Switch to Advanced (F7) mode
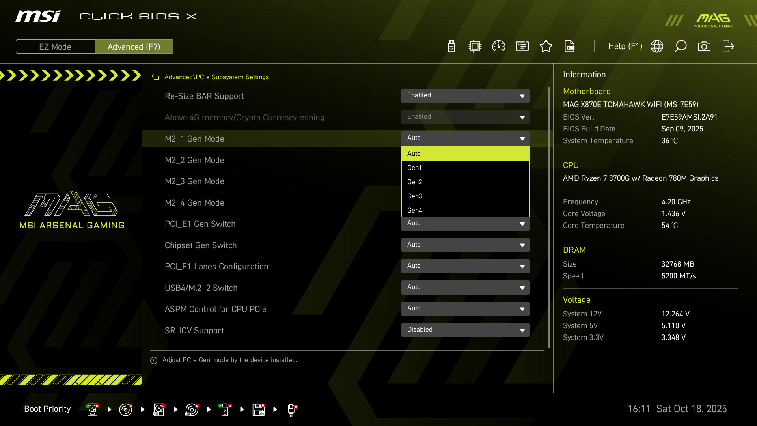757x426 pixels. coord(134,47)
